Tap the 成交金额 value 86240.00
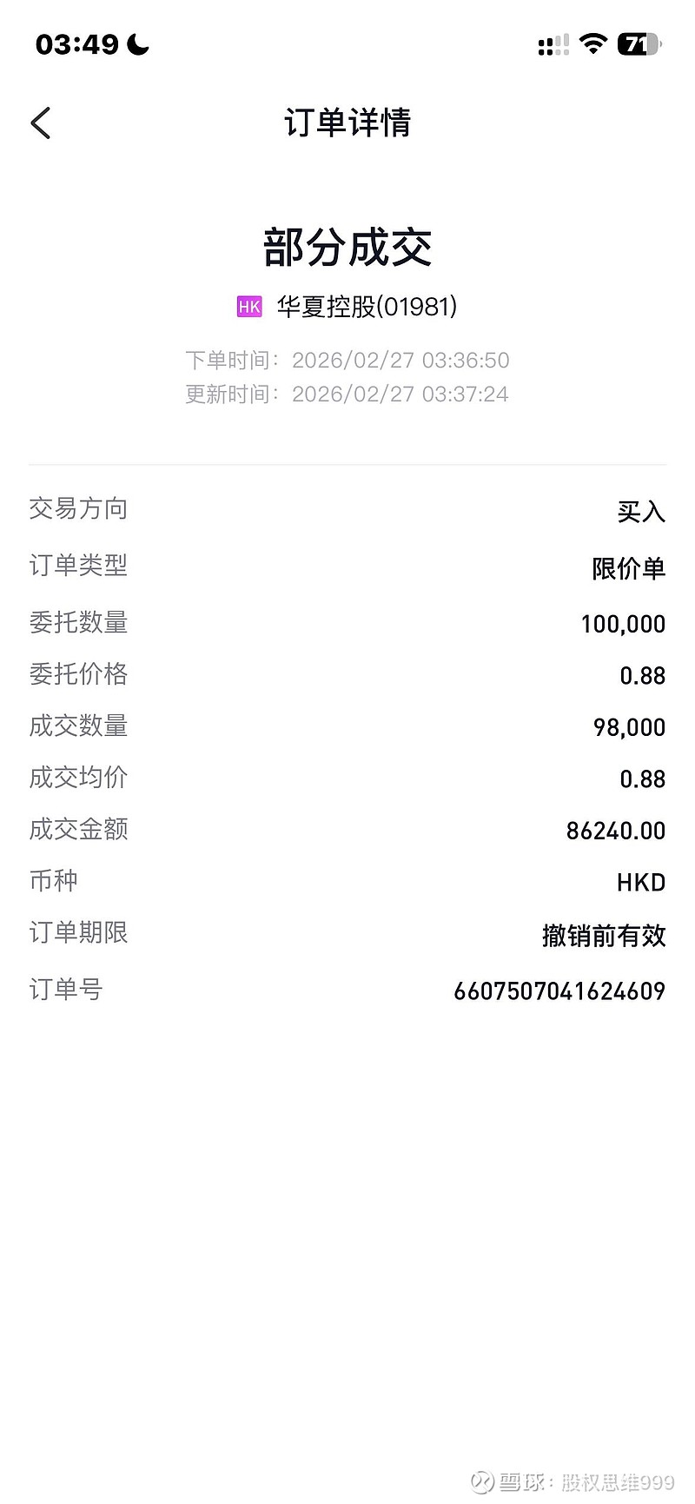 point(615,831)
